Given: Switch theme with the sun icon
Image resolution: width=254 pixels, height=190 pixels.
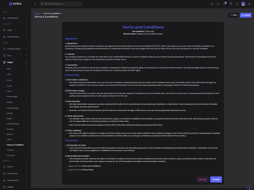Looking at the screenshot, I should tap(218, 4).
